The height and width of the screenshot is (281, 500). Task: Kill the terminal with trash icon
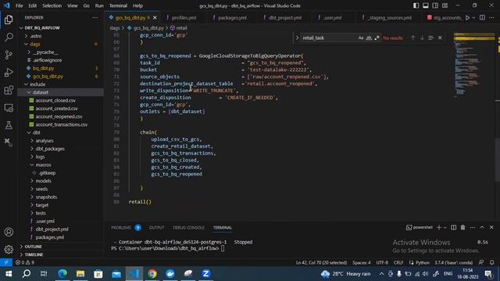462,227
